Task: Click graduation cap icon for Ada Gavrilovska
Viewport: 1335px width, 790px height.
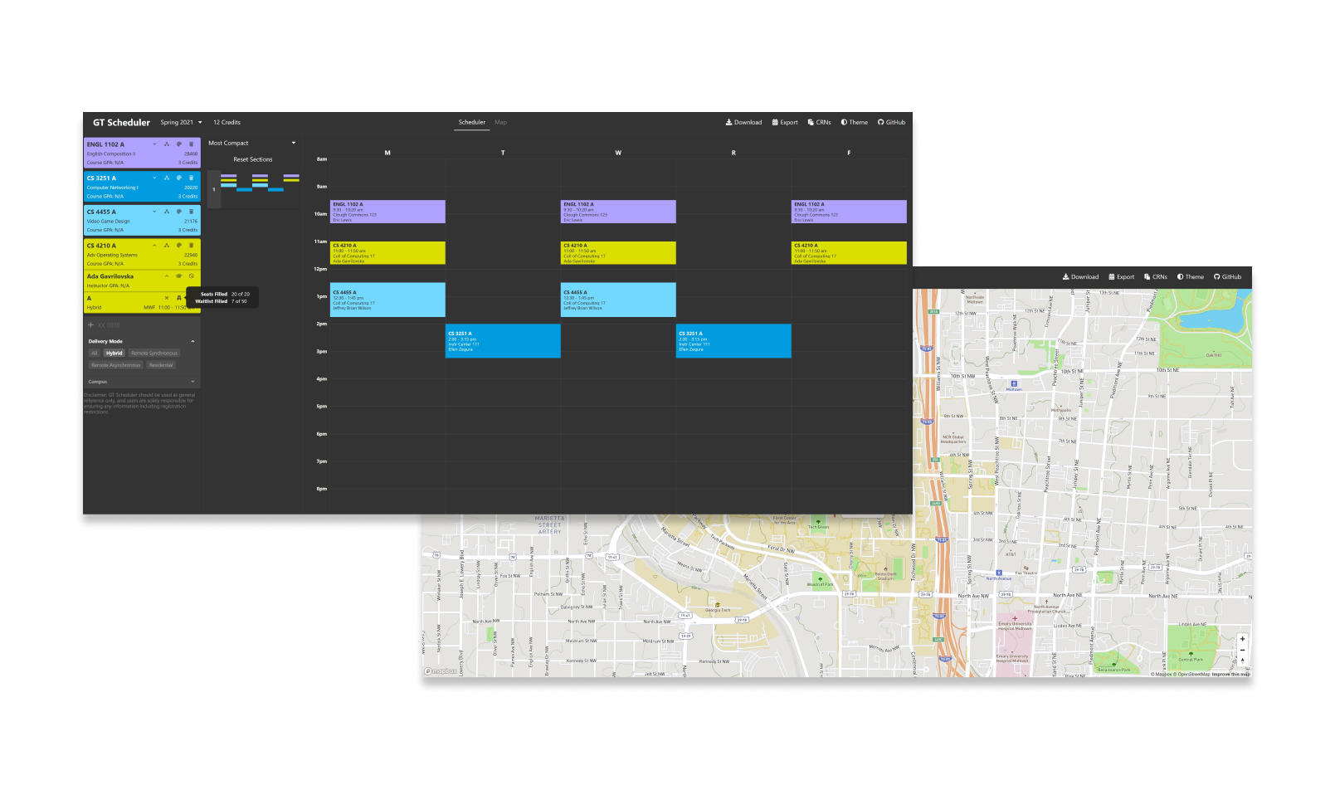Action: coord(178,276)
